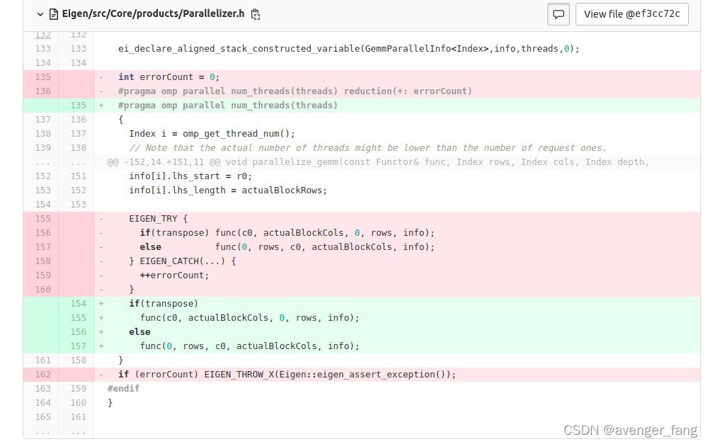
Task: Copy the file path using the clipboard icon
Action: coord(256,13)
